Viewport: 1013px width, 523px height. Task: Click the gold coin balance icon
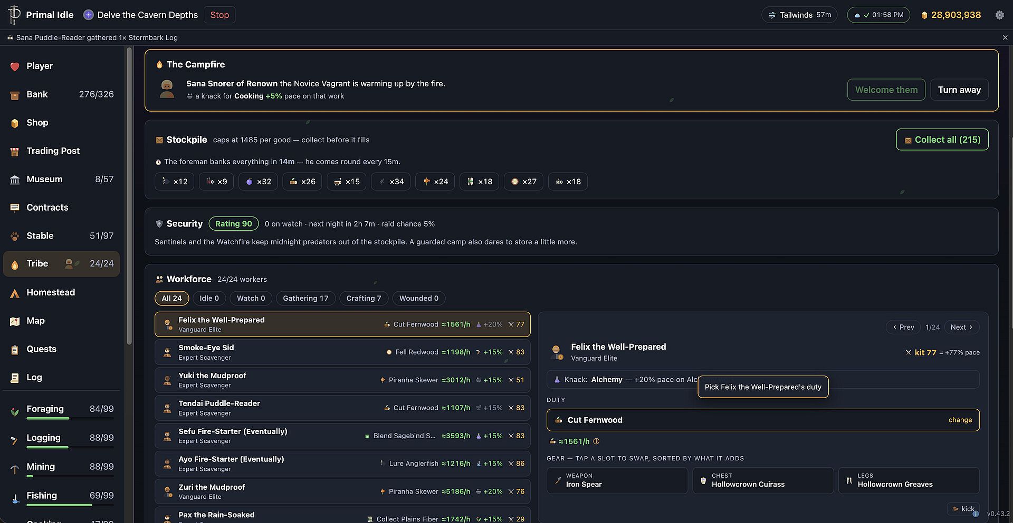coord(924,15)
